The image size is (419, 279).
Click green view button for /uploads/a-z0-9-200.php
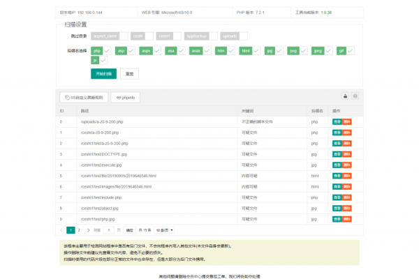(x=337, y=122)
